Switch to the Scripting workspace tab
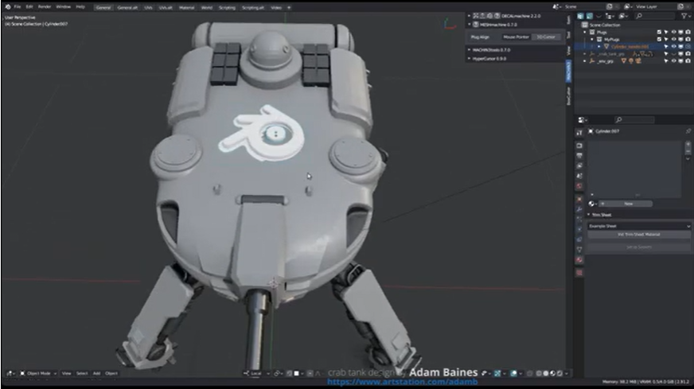This screenshot has height=389, width=694. coord(227,7)
